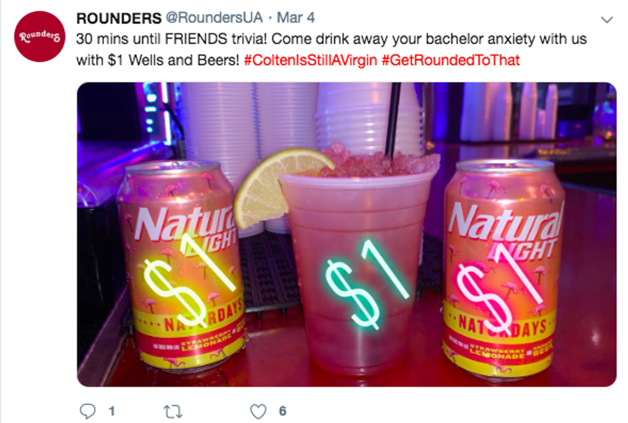Image resolution: width=628 pixels, height=423 pixels.
Task: Follow the #ColtenIsStillAVirgin hashtag
Action: pos(310,60)
